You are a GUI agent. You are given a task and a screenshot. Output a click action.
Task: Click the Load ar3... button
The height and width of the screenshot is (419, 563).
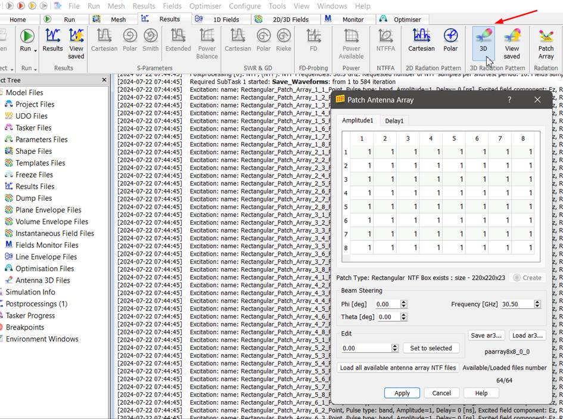[527, 336]
